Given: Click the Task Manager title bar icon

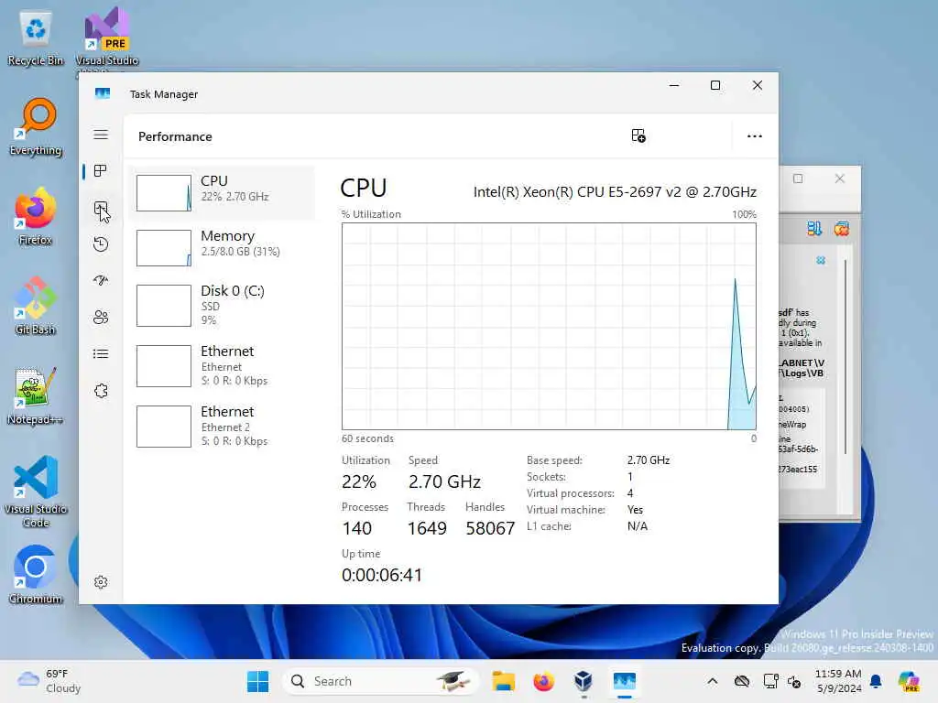Looking at the screenshot, I should click(103, 93).
